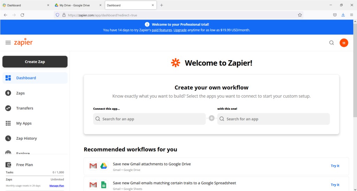The height and width of the screenshot is (191, 357).
Task: Click the Create Zap button
Action: (x=35, y=62)
